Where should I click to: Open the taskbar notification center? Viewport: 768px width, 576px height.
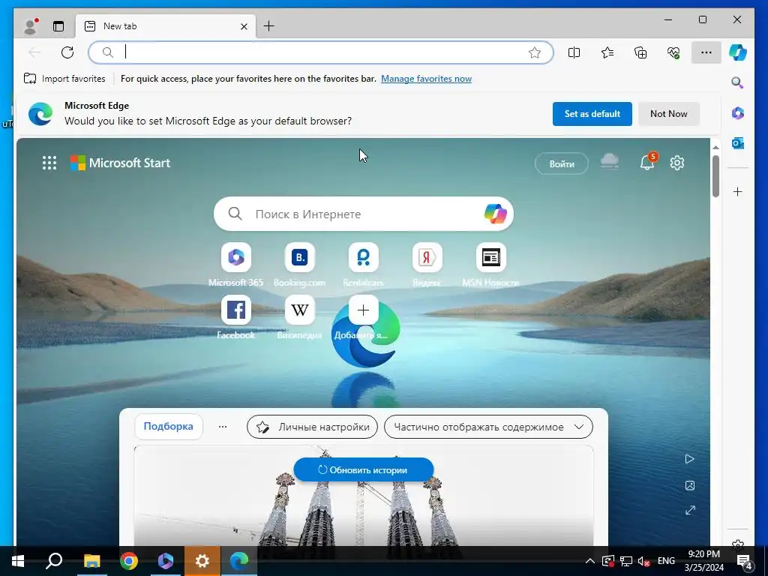tap(745, 561)
